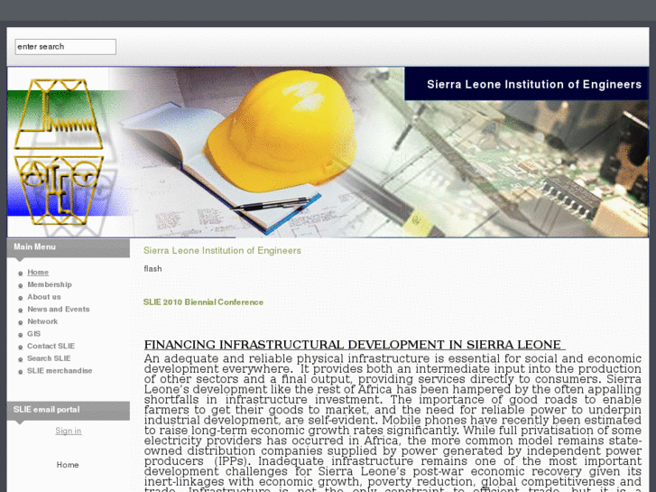Click the 'enter search' input field
Screen dimensions: 656x492
tap(65, 46)
